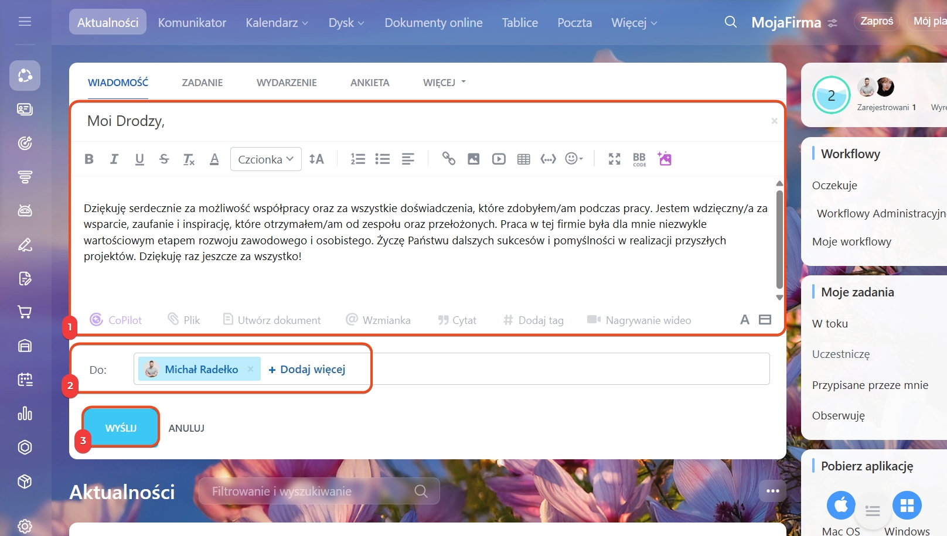The width and height of the screenshot is (947, 536).
Task: Toggle bold text formatting
Action: (89, 159)
